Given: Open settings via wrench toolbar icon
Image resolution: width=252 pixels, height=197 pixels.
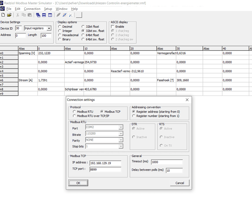Looking at the screenshot, I should (x=71, y=15).
